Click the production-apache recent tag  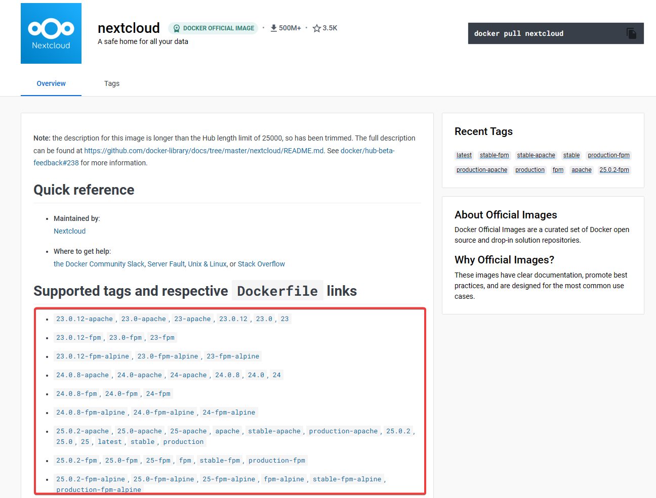tap(481, 170)
